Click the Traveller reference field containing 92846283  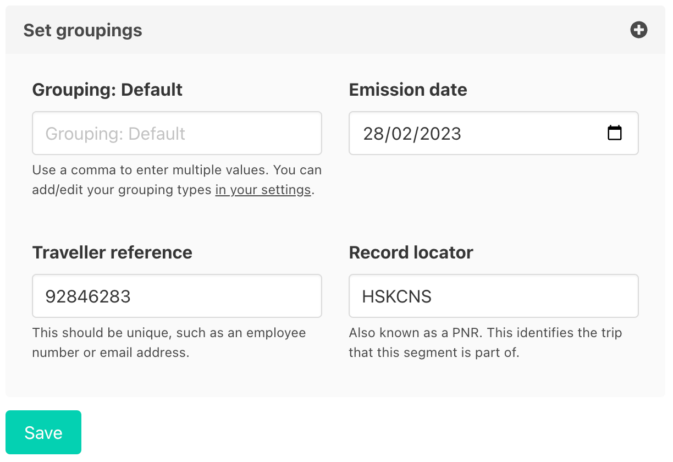pyautogui.click(x=176, y=296)
